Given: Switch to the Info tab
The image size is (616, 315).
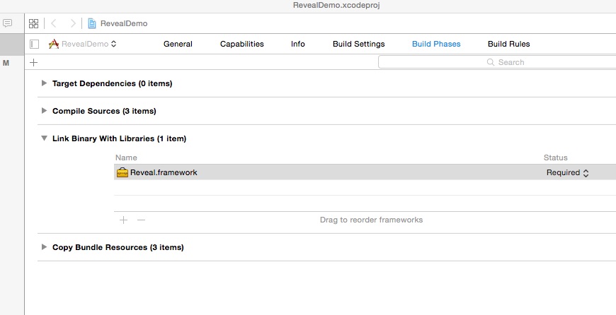Looking at the screenshot, I should [298, 44].
